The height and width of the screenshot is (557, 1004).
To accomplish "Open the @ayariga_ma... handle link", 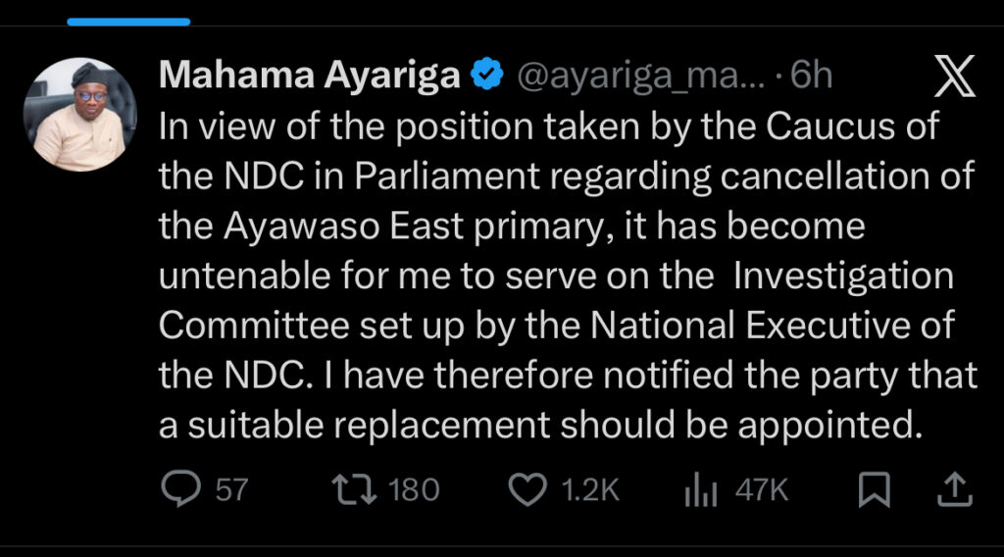I will pyautogui.click(x=640, y=76).
